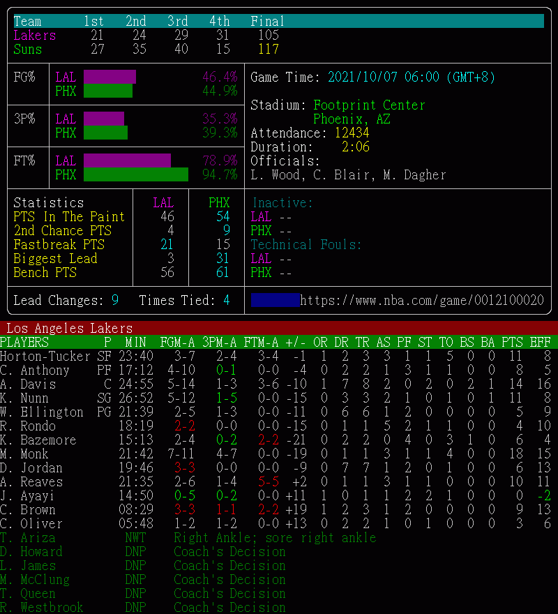The image size is (558, 614).
Task: Click the Lead Changes value 9
Action: [114, 301]
